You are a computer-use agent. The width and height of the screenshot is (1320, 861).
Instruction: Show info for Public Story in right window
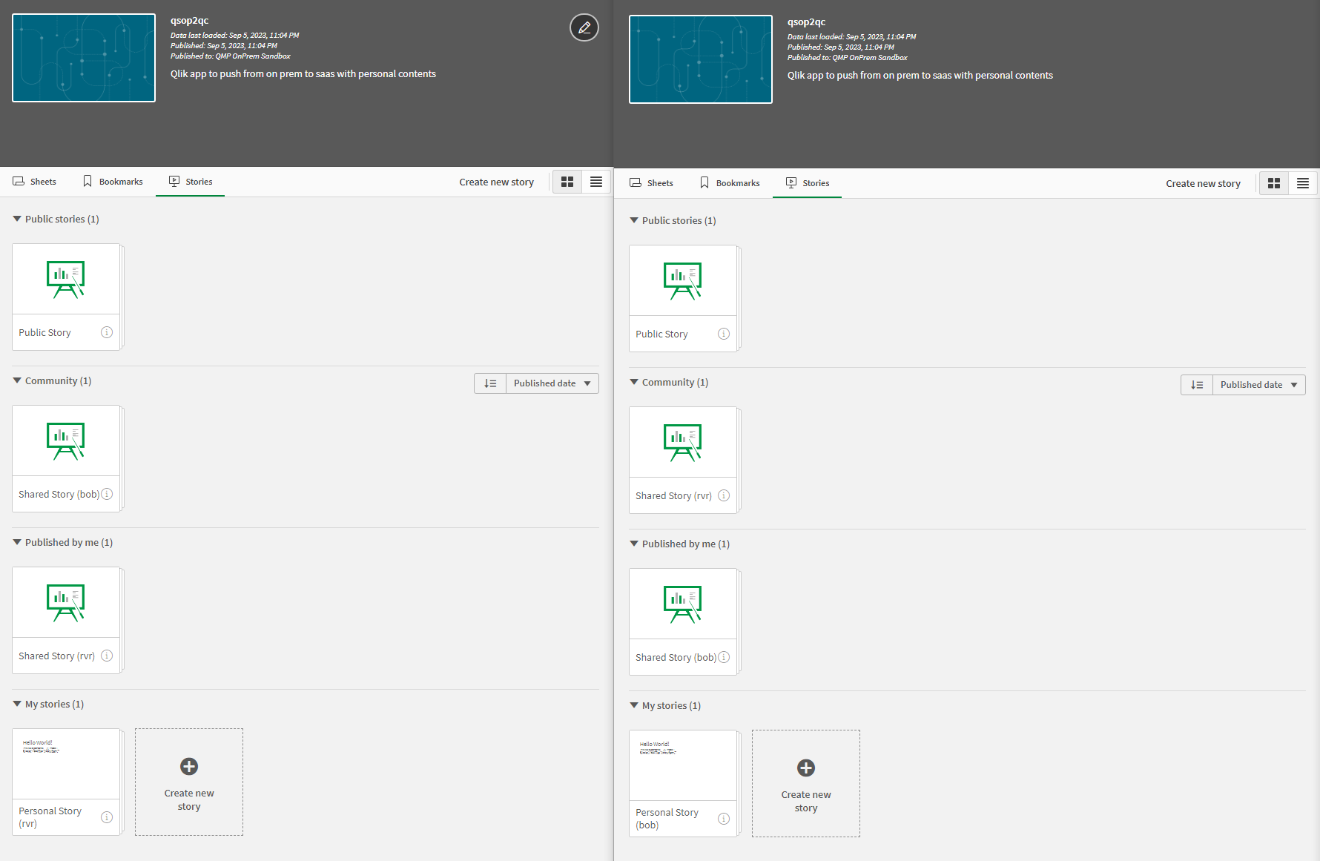tap(724, 334)
